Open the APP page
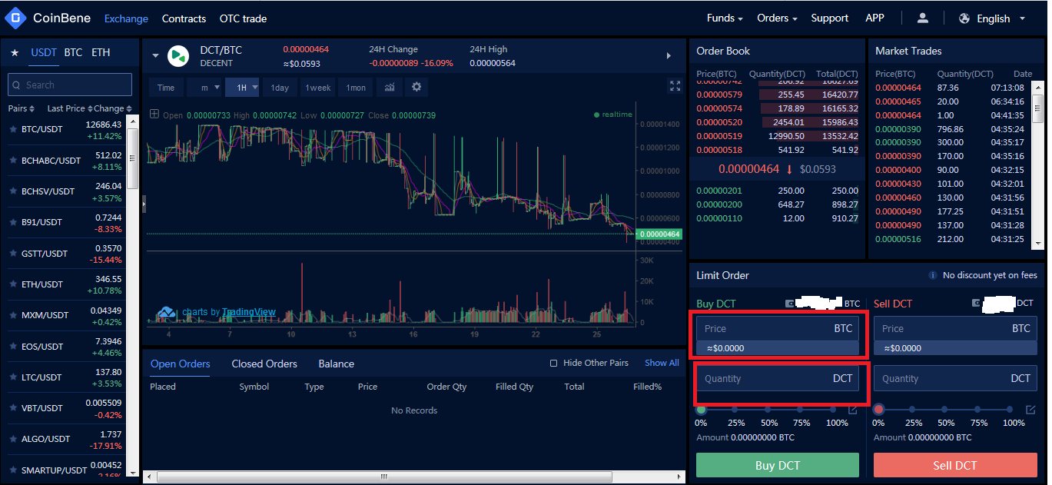Image resolution: width=1052 pixels, height=485 pixels. coord(874,18)
